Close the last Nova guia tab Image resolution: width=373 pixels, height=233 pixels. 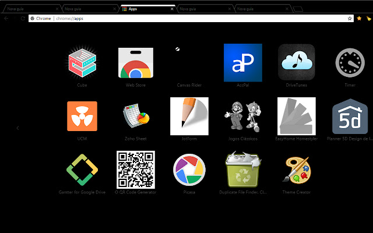287,9
